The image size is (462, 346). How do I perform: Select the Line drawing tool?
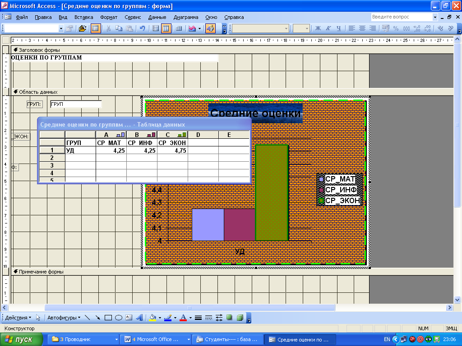tap(87, 318)
